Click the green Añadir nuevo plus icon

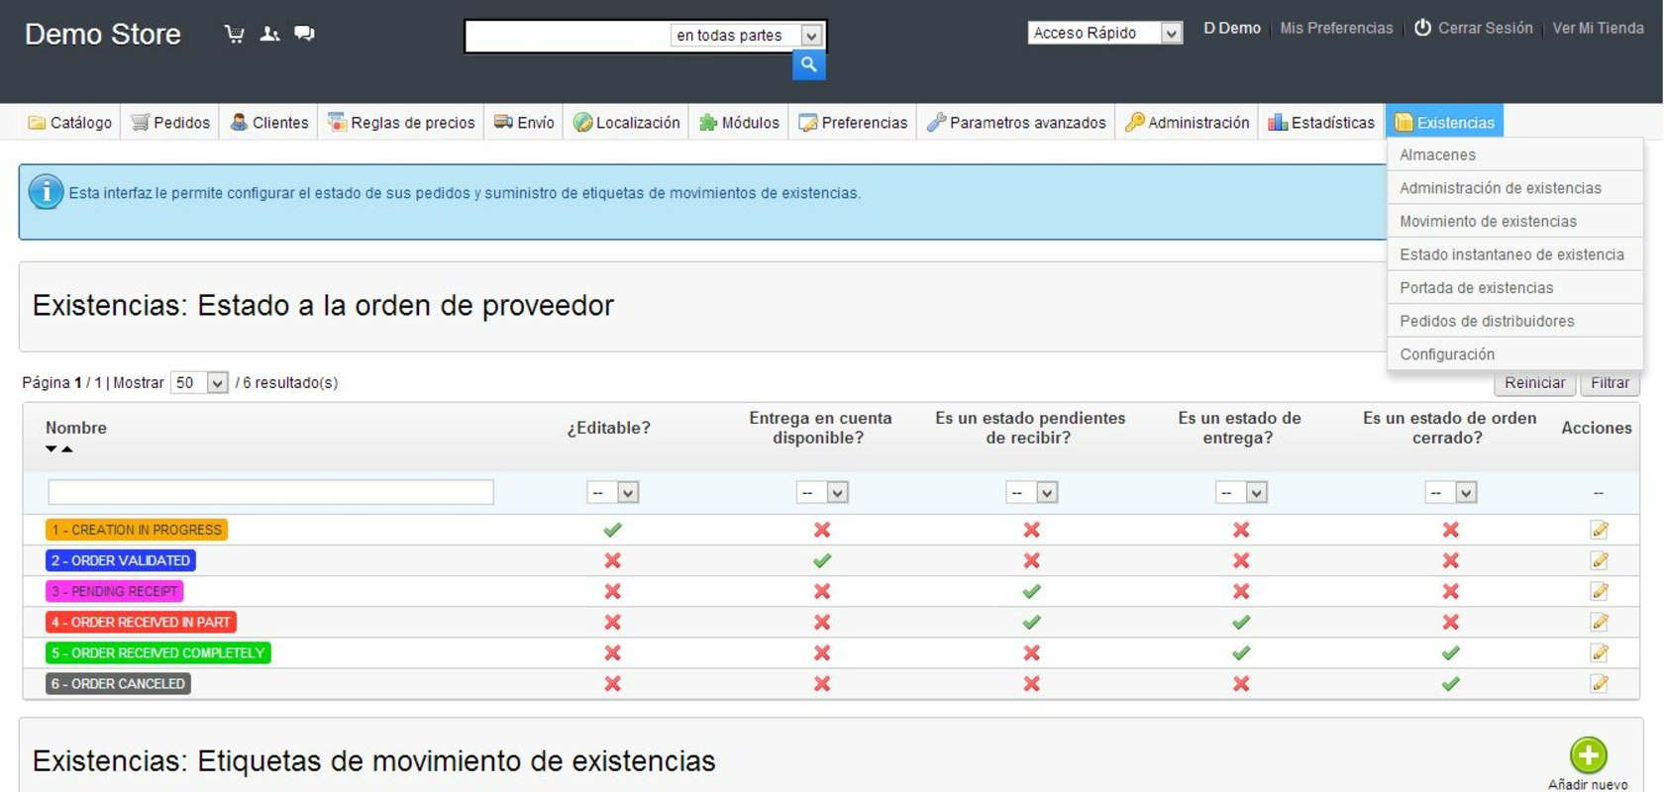(x=1588, y=755)
